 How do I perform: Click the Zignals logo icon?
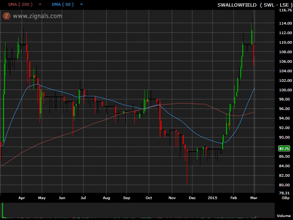pyautogui.click(x=7, y=16)
